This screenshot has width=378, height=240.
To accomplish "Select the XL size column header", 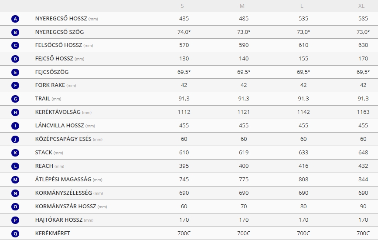I will coord(361,6).
